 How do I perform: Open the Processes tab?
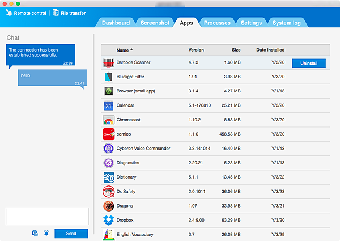click(x=217, y=23)
